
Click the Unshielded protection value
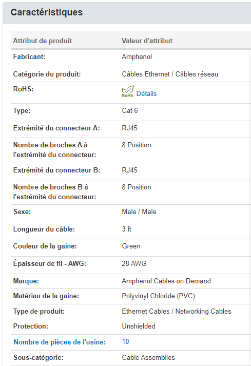tap(139, 326)
